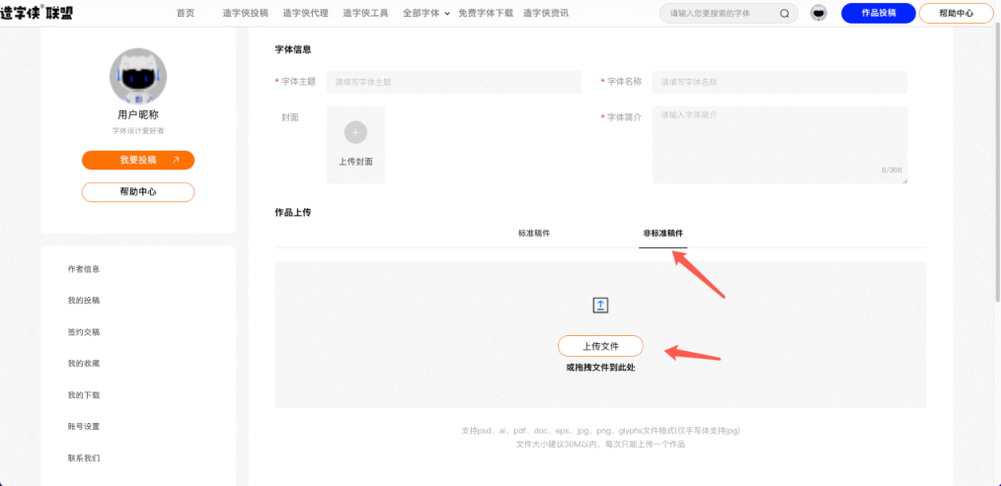Select the 非标准稿件 tab
1001x486 pixels.
(662, 234)
